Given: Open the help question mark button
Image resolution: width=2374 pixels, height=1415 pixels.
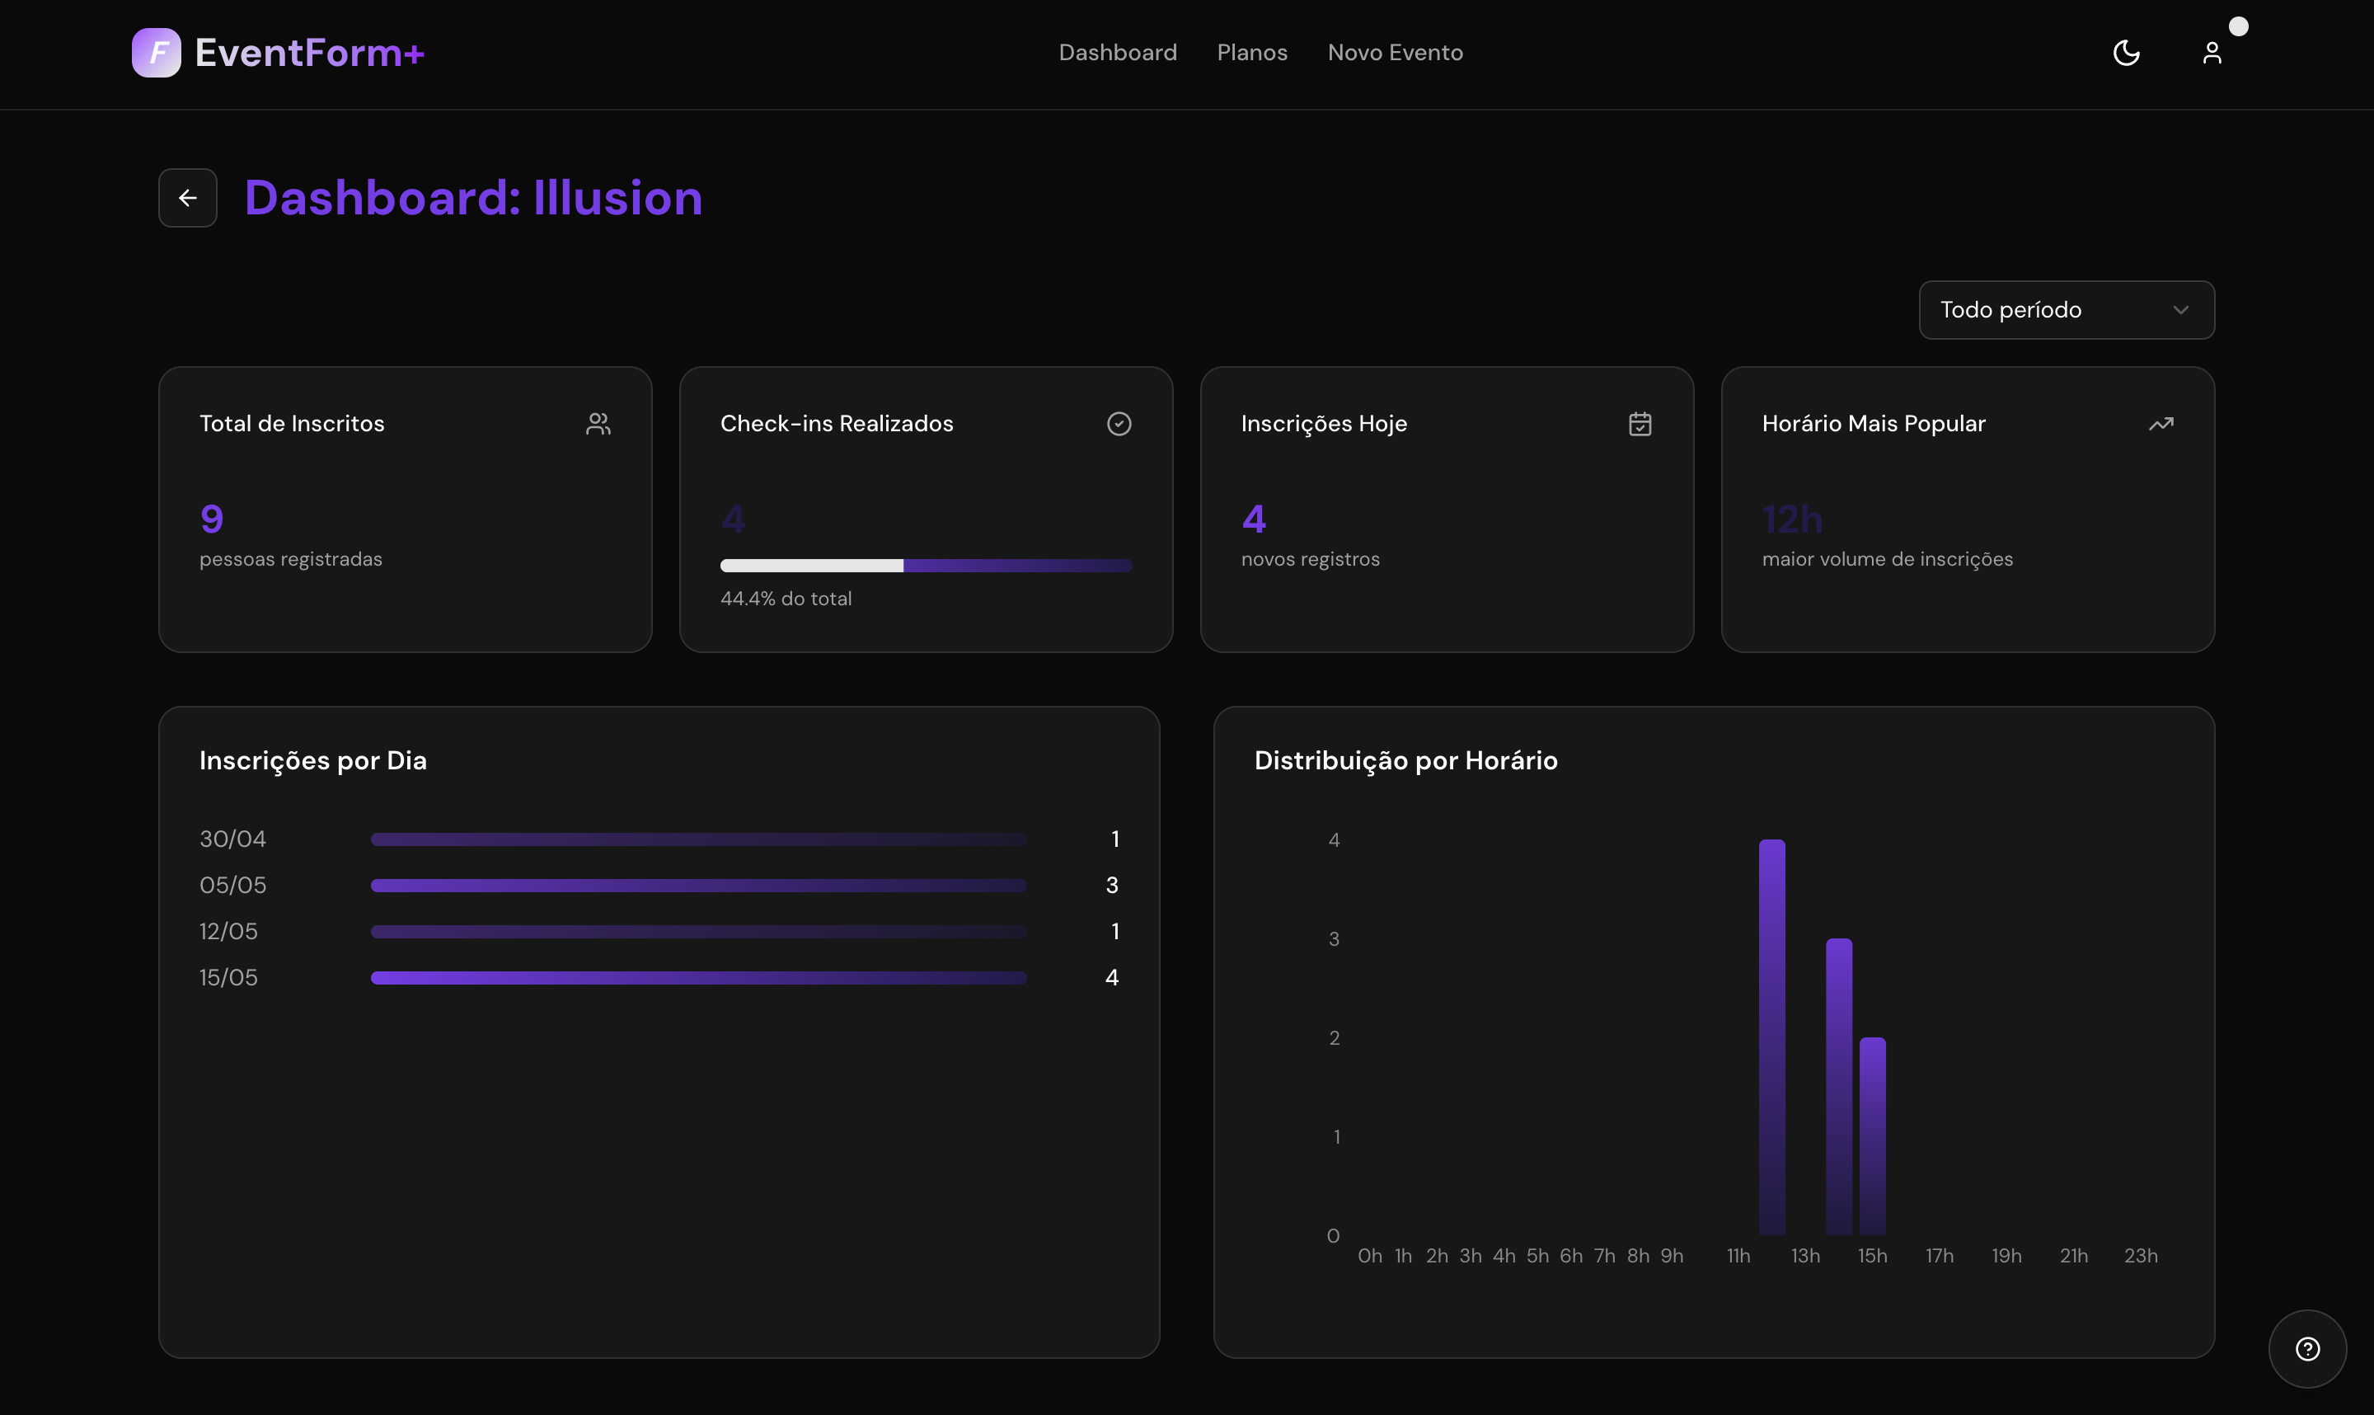Looking at the screenshot, I should coord(2307,1348).
